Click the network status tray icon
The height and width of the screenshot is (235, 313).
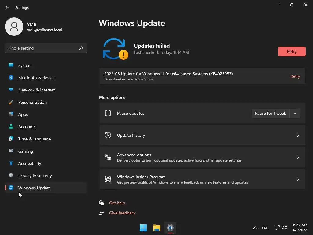point(277,228)
